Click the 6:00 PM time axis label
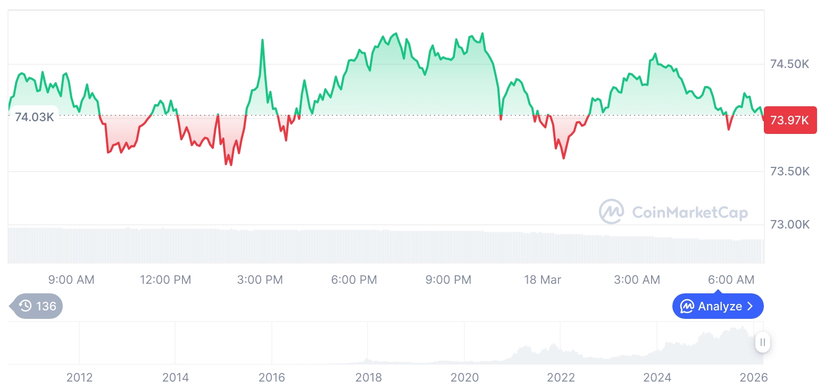The height and width of the screenshot is (389, 833). (354, 280)
